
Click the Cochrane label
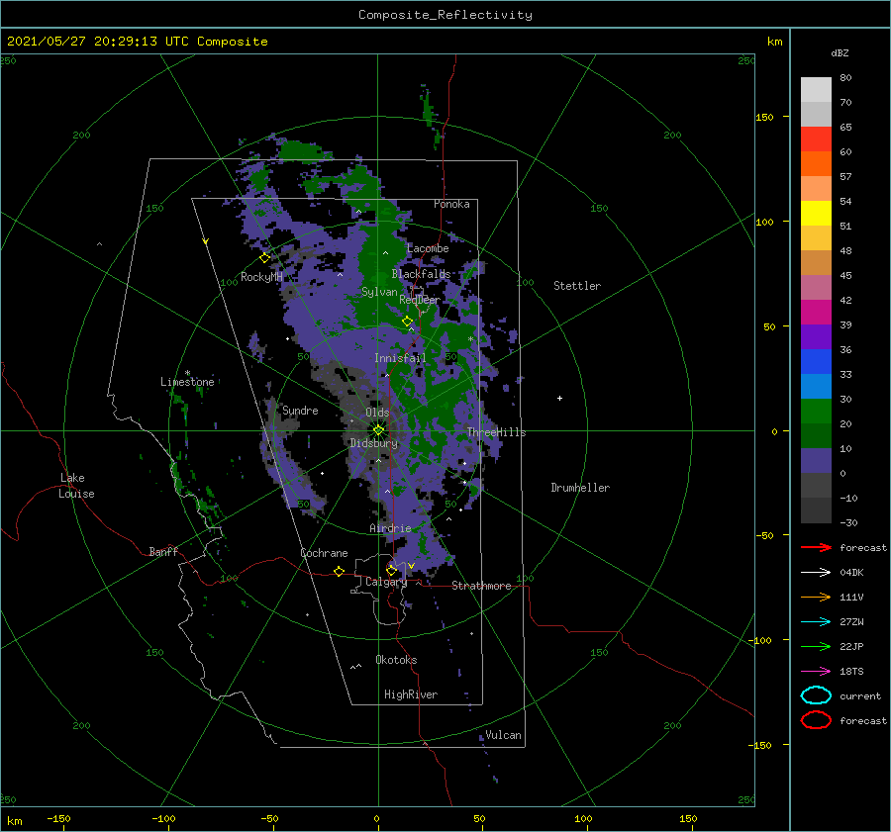coord(324,553)
